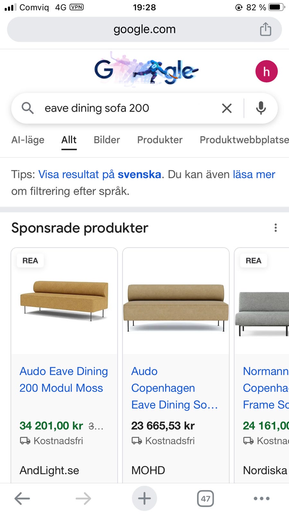Open the browser more options menu
289x514 pixels.
(x=261, y=498)
